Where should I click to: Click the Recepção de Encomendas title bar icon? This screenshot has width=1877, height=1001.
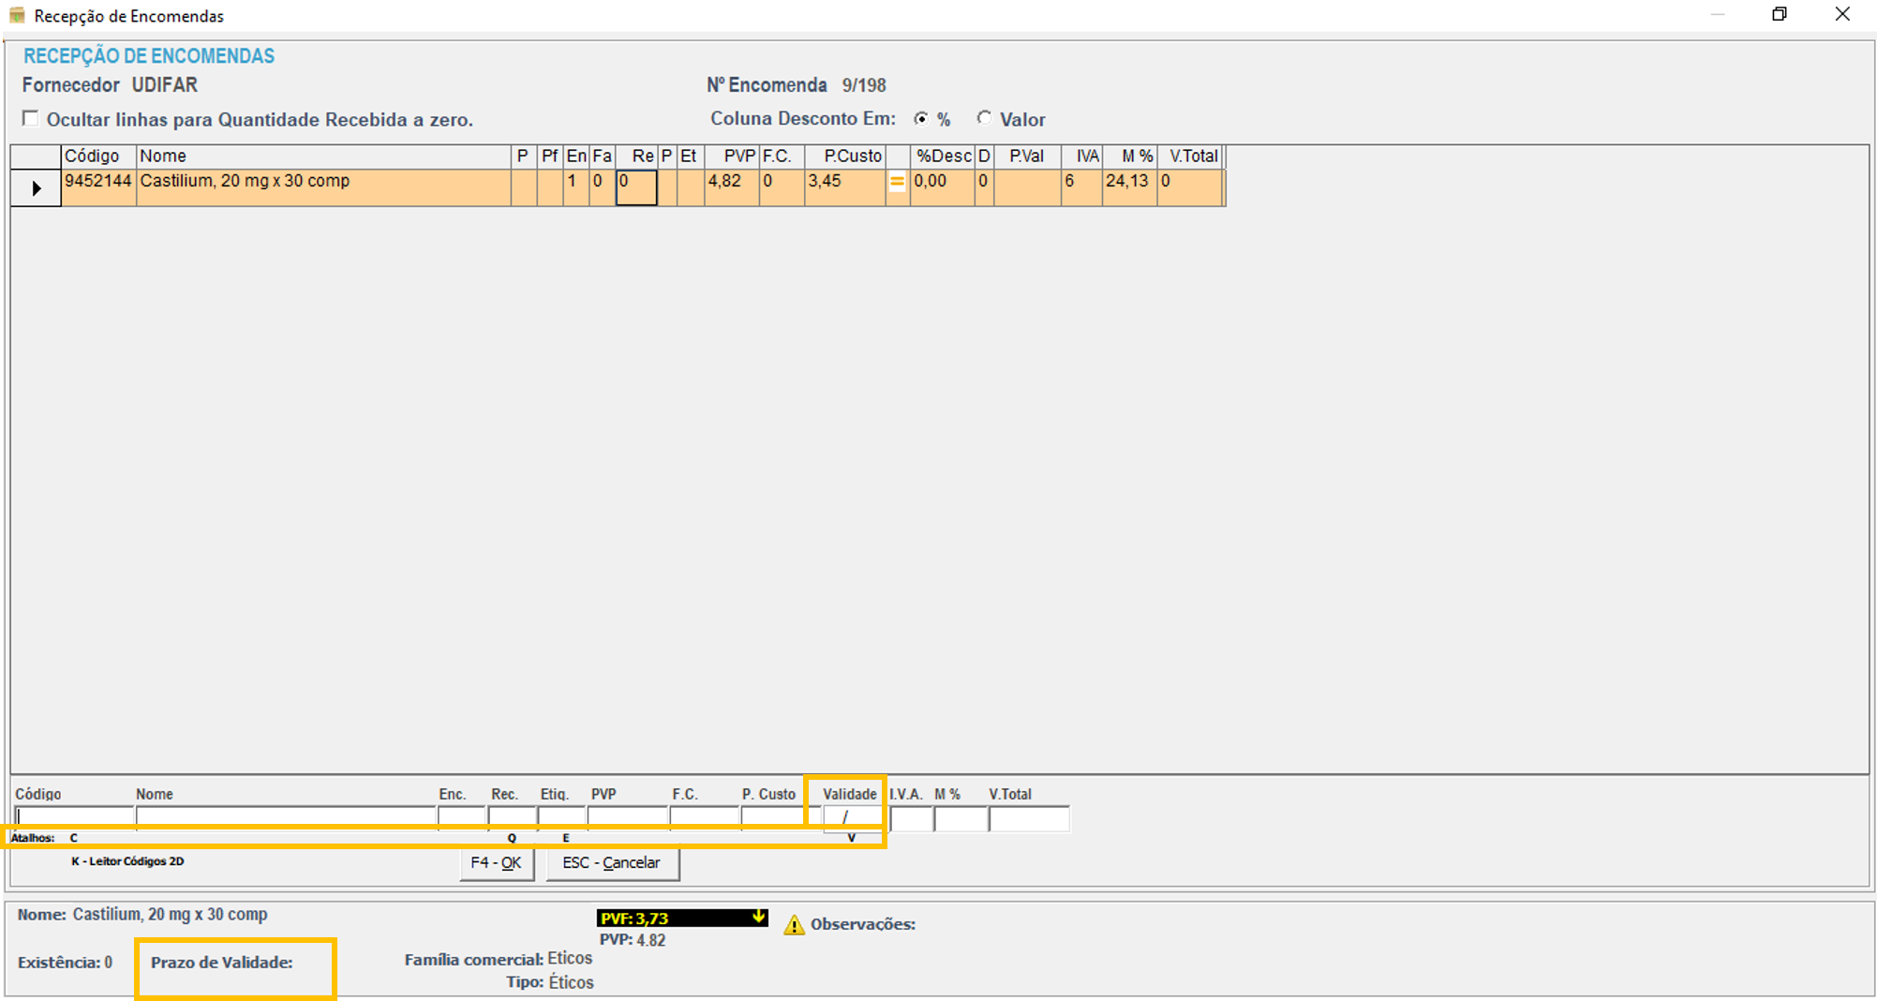pos(17,15)
